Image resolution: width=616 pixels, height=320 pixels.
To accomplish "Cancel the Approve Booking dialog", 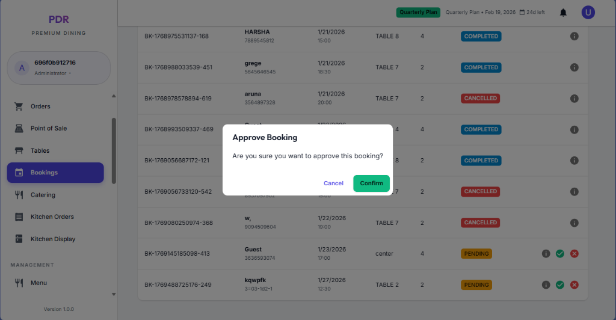I will pos(333,183).
